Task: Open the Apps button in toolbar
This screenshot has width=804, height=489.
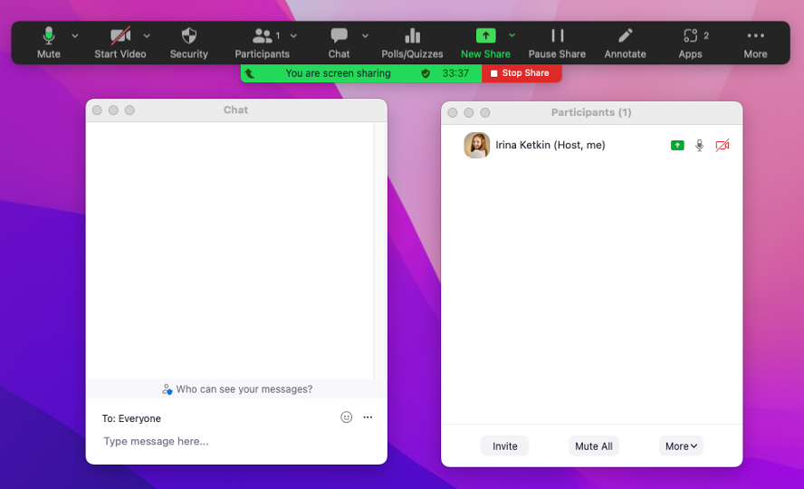Action: click(x=690, y=43)
